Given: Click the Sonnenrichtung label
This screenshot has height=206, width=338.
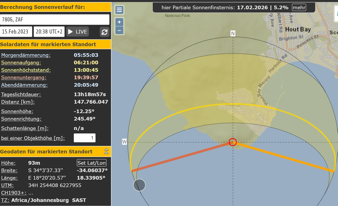Looking at the screenshot, I should point(21,119).
